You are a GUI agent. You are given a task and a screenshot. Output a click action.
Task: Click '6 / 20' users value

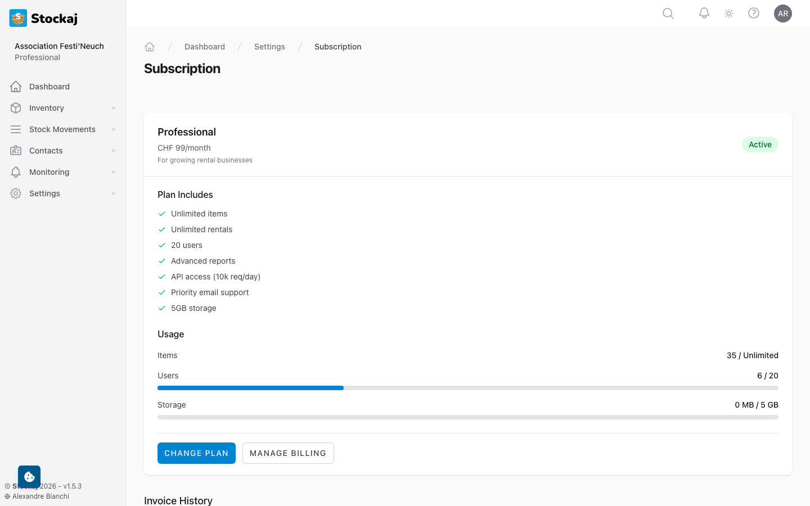click(x=768, y=376)
